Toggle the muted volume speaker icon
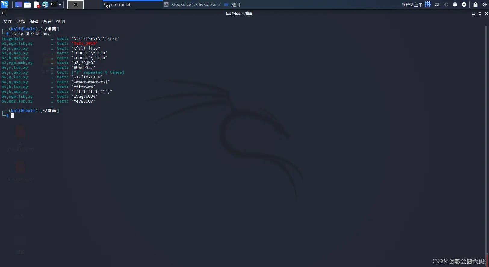The width and height of the screenshot is (489, 267). point(446,5)
